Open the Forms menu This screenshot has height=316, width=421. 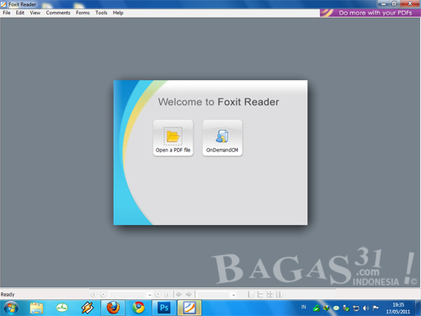[x=83, y=13]
